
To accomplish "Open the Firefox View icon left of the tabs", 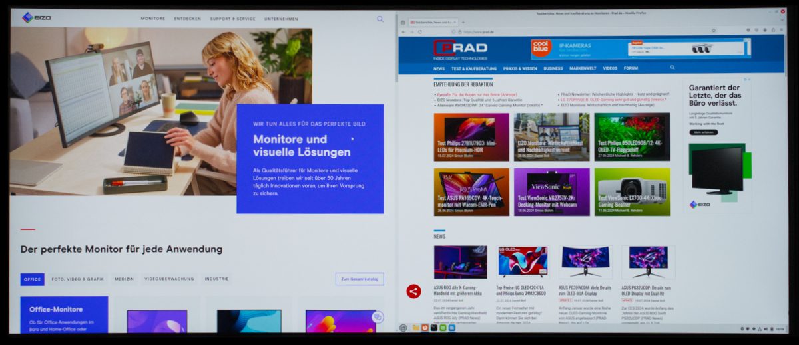I will point(403,22).
